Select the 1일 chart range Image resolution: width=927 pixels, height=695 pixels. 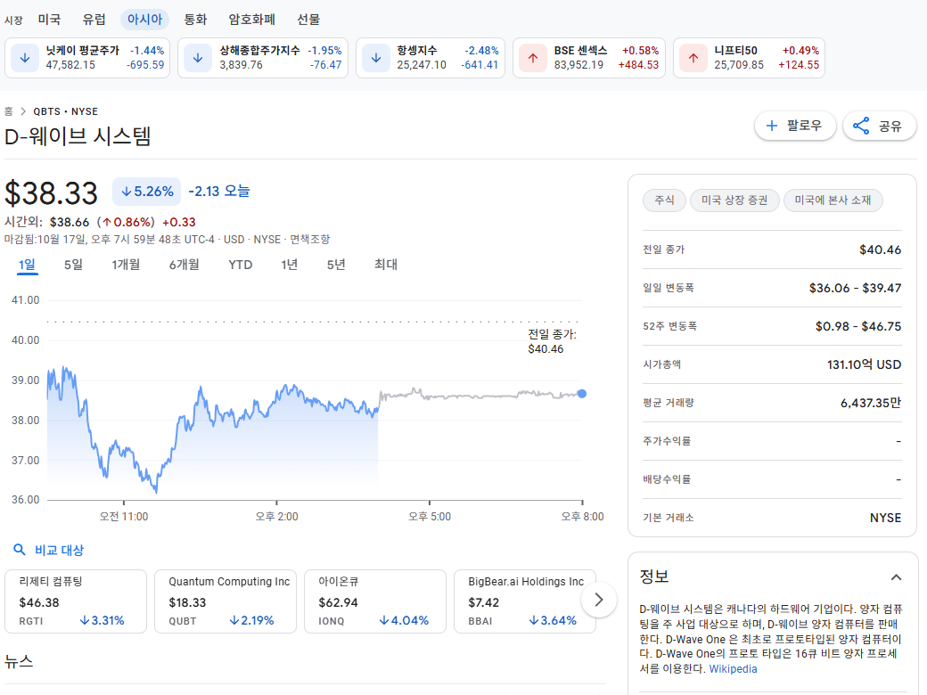(x=28, y=264)
